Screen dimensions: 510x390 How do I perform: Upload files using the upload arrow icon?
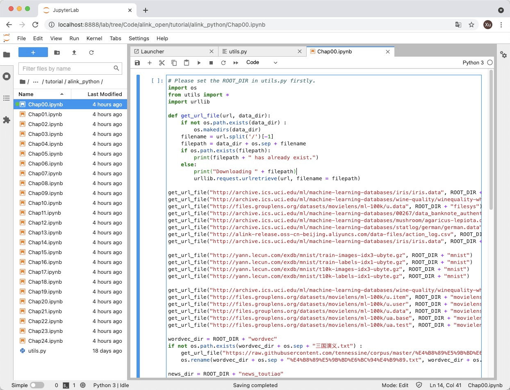[x=74, y=53]
